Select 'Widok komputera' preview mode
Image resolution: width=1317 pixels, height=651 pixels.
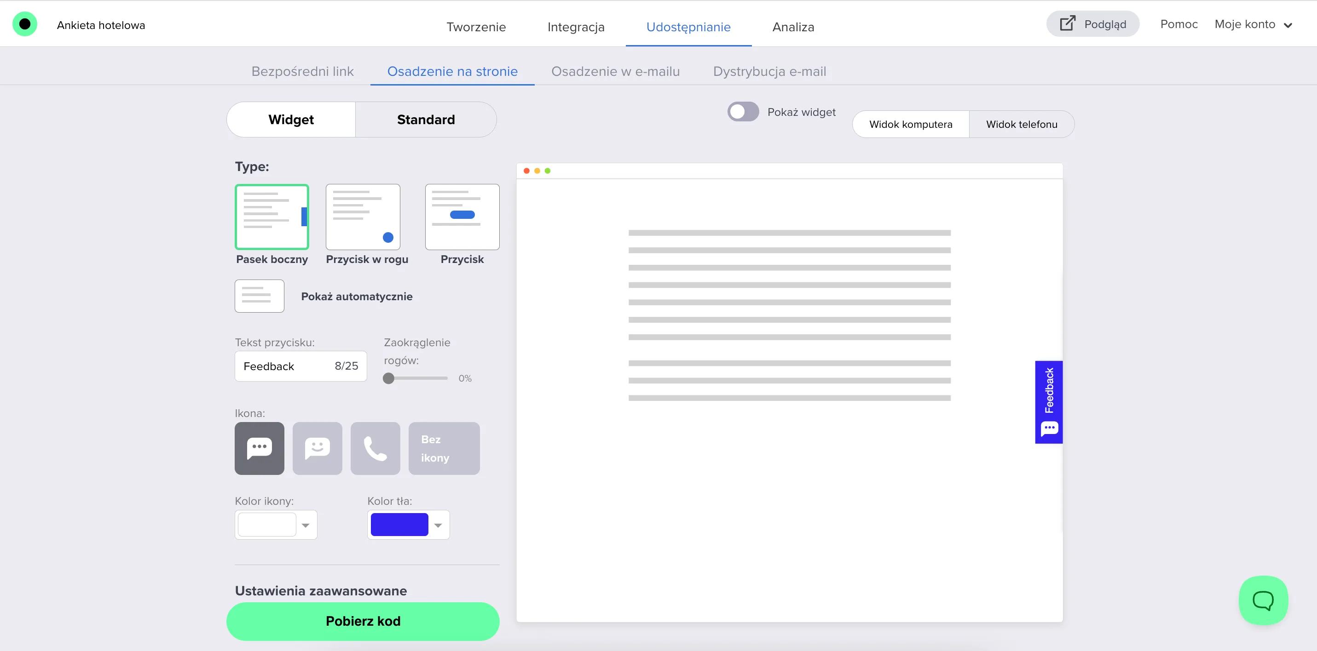click(911, 124)
